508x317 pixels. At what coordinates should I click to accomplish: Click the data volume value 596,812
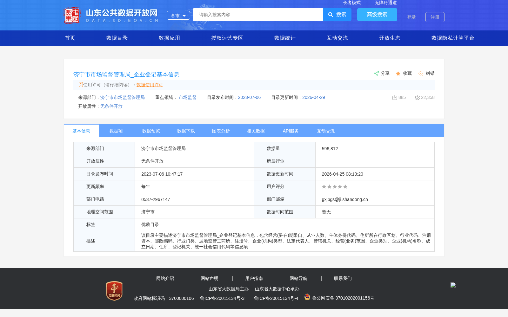pyautogui.click(x=330, y=149)
